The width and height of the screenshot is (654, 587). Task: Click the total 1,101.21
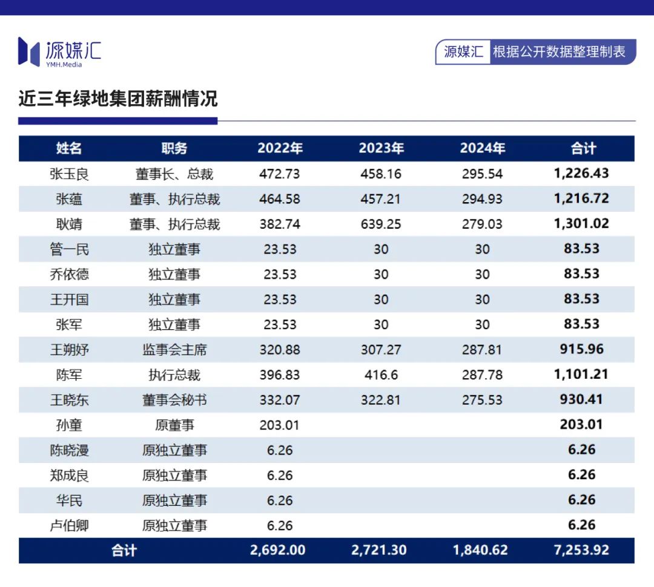point(581,374)
